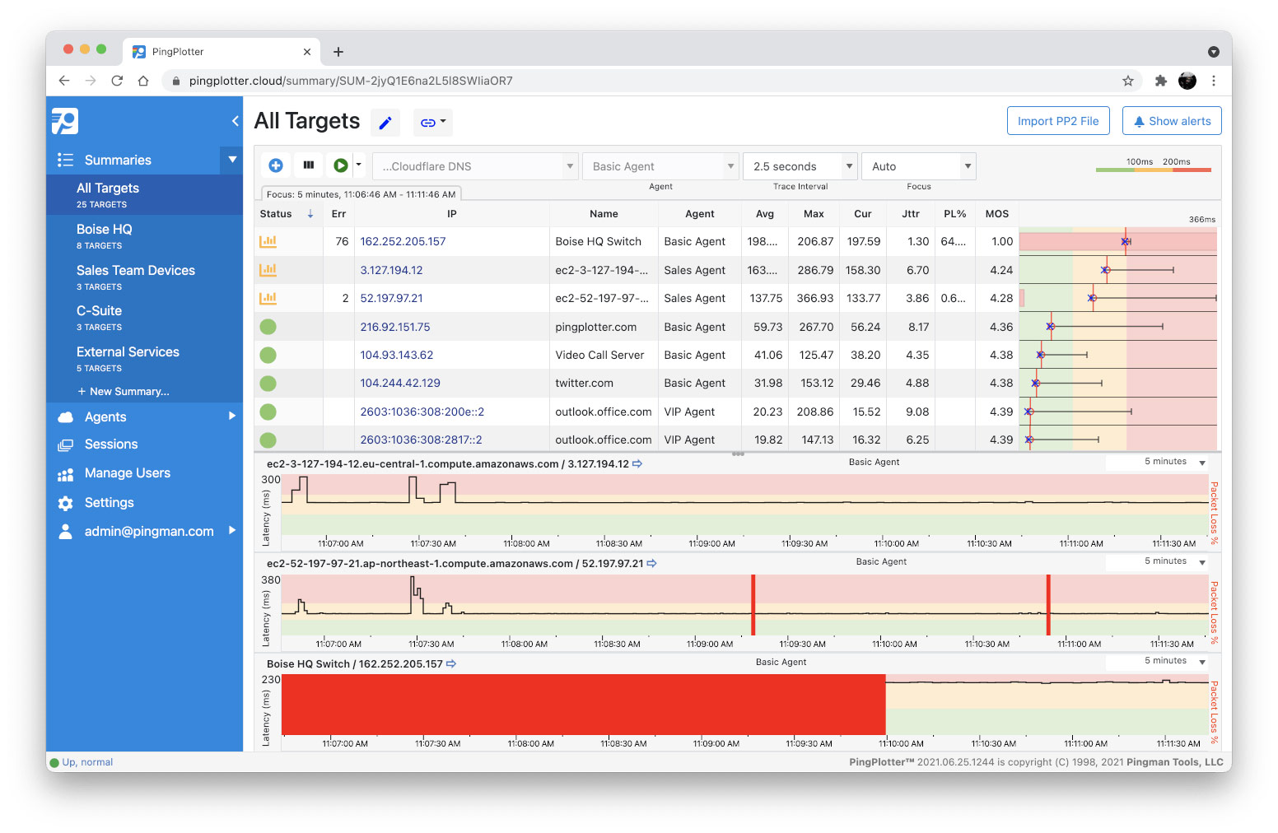Image resolution: width=1278 pixels, height=833 pixels.
Task: Open the arrow menu next to the play button
Action: coord(359,165)
